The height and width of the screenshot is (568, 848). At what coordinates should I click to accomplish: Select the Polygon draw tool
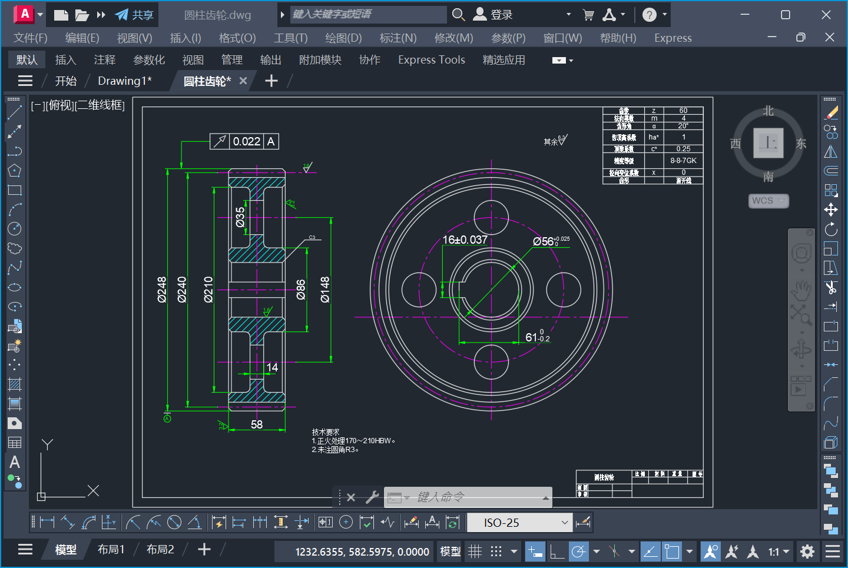(14, 171)
